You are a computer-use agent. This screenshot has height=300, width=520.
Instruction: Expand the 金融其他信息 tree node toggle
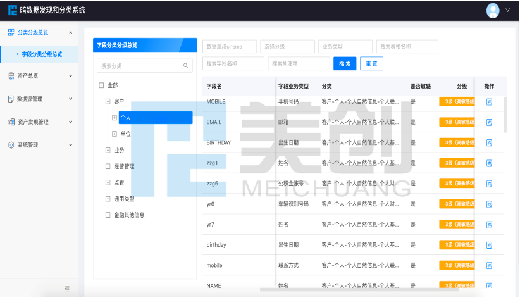108,215
